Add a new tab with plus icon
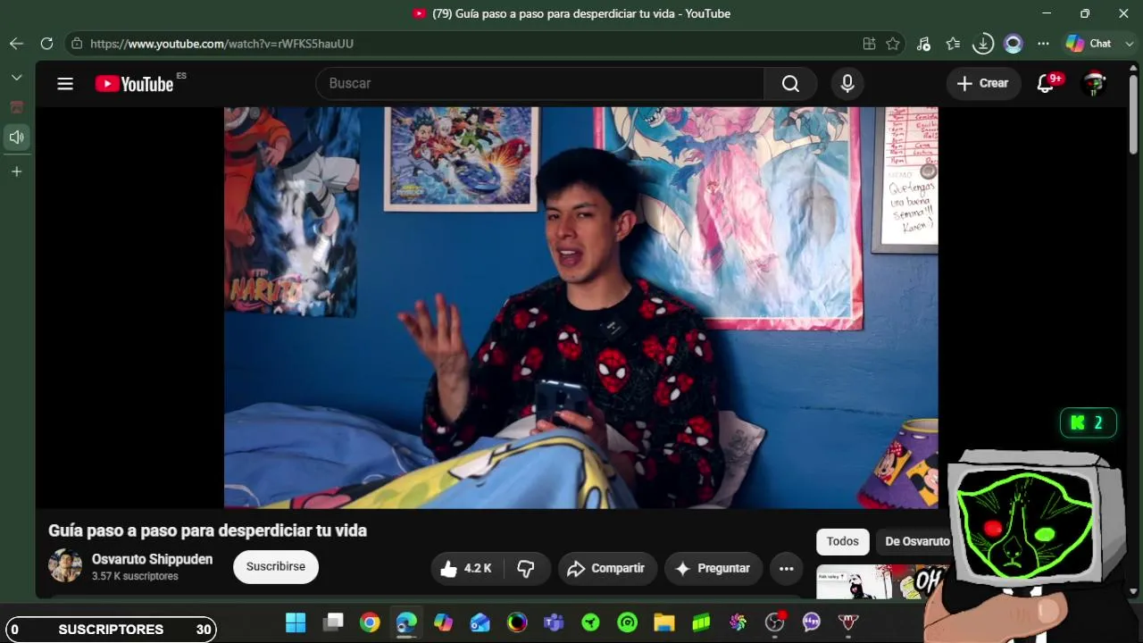Screen dimensions: 1143x643 (x=16, y=171)
